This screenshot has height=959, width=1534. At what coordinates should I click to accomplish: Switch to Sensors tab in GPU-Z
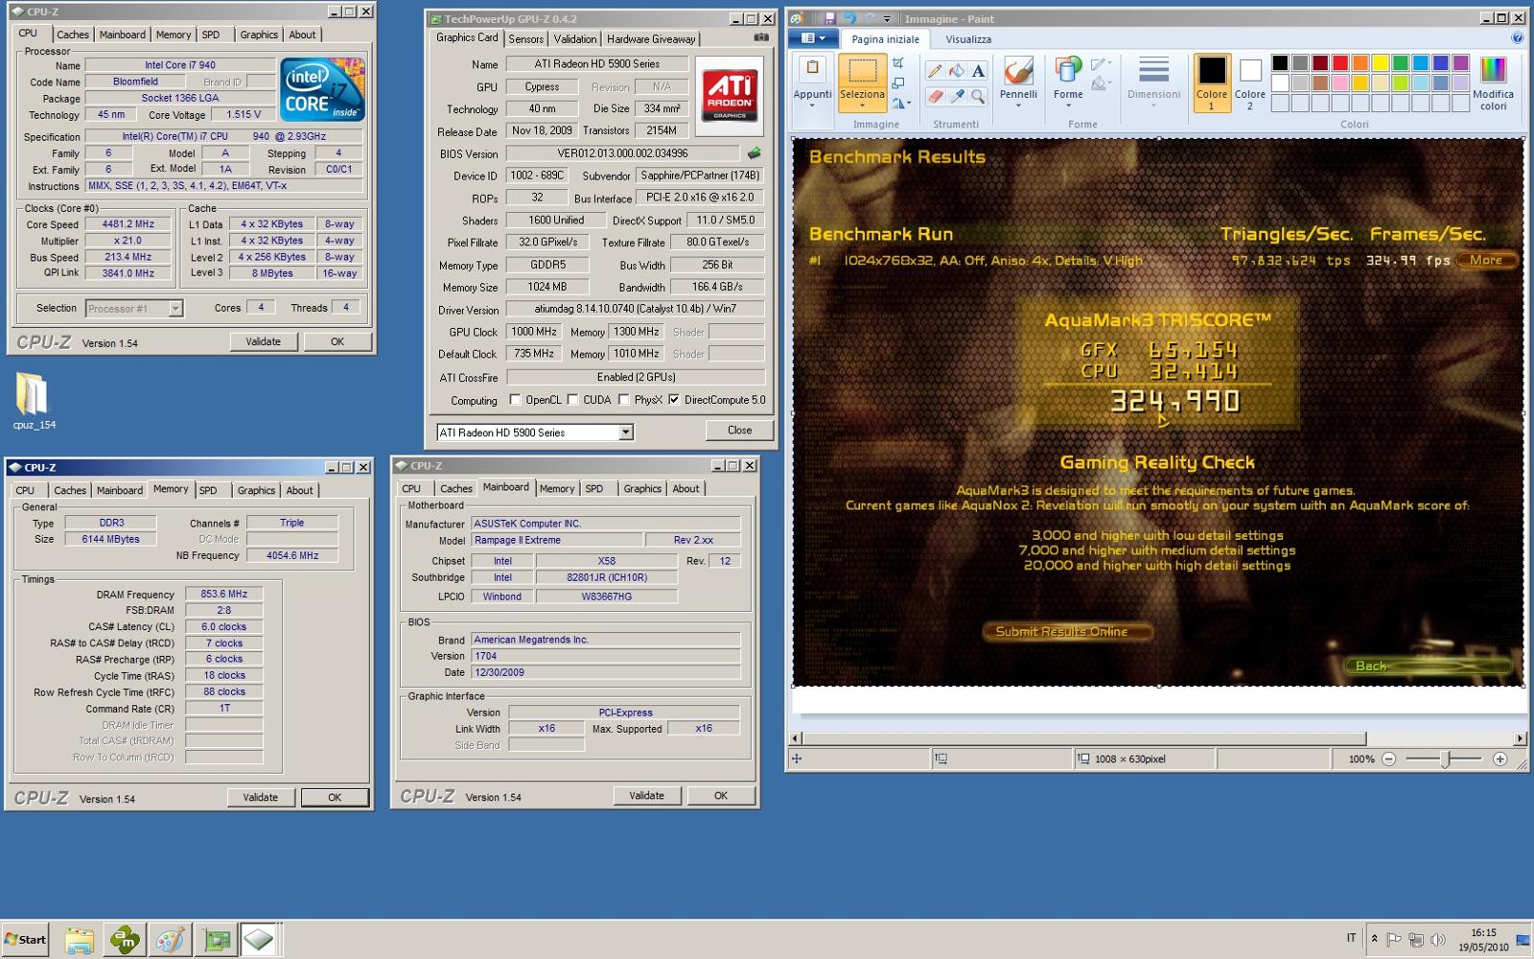(525, 38)
